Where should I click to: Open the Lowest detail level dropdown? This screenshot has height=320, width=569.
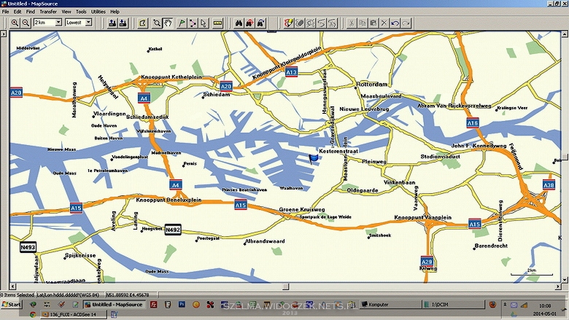coord(88,23)
